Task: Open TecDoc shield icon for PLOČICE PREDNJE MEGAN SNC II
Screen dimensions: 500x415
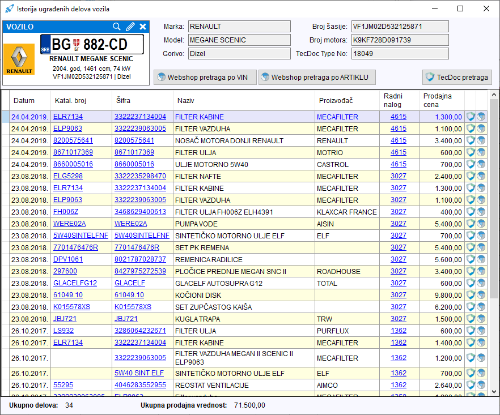Action: (x=471, y=271)
